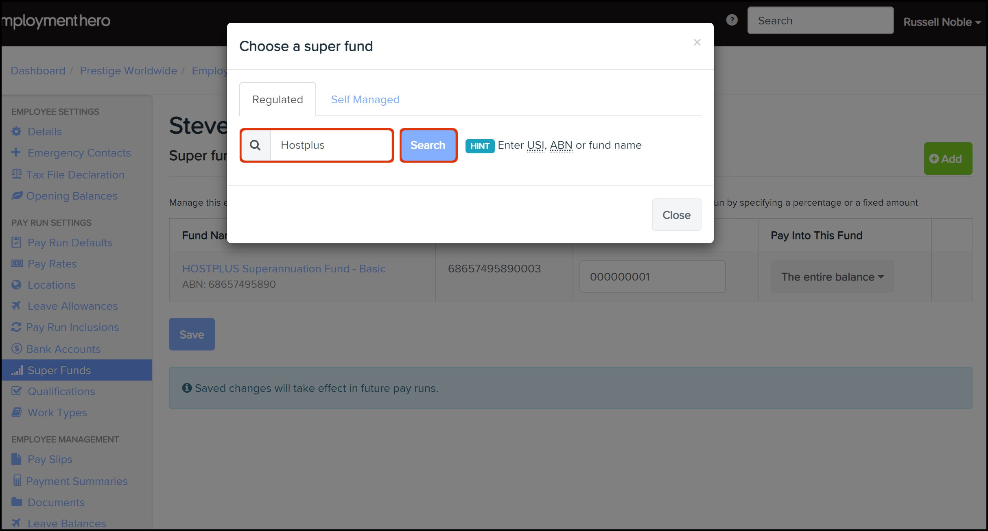Click the Documents folder icon
This screenshot has width=988, height=531.
(16, 502)
